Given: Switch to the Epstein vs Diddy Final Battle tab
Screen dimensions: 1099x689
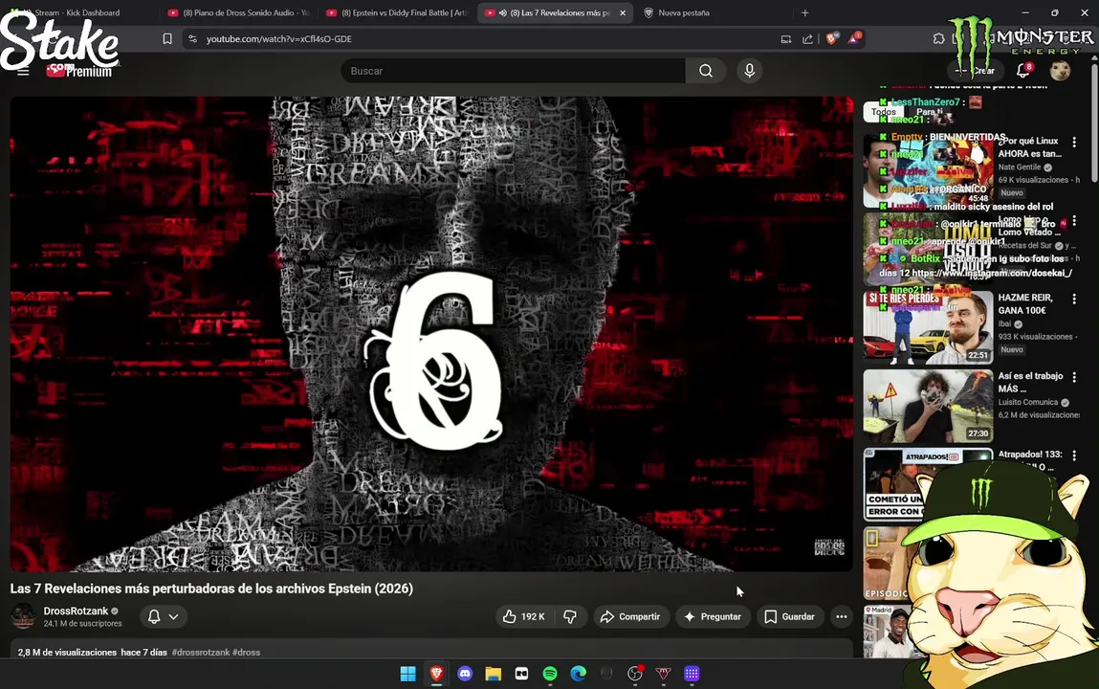Looking at the screenshot, I should 397,12.
